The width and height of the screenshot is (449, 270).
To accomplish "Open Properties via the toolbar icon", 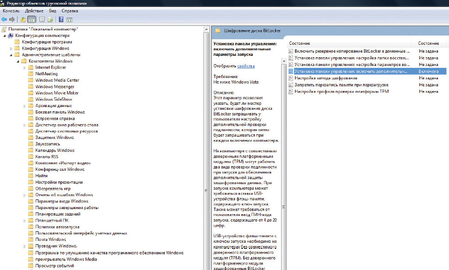I will (42, 19).
